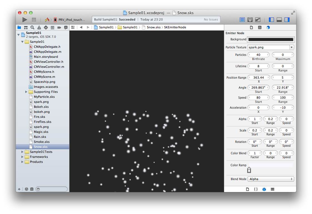Switch to the Standard editor

point(242,20)
